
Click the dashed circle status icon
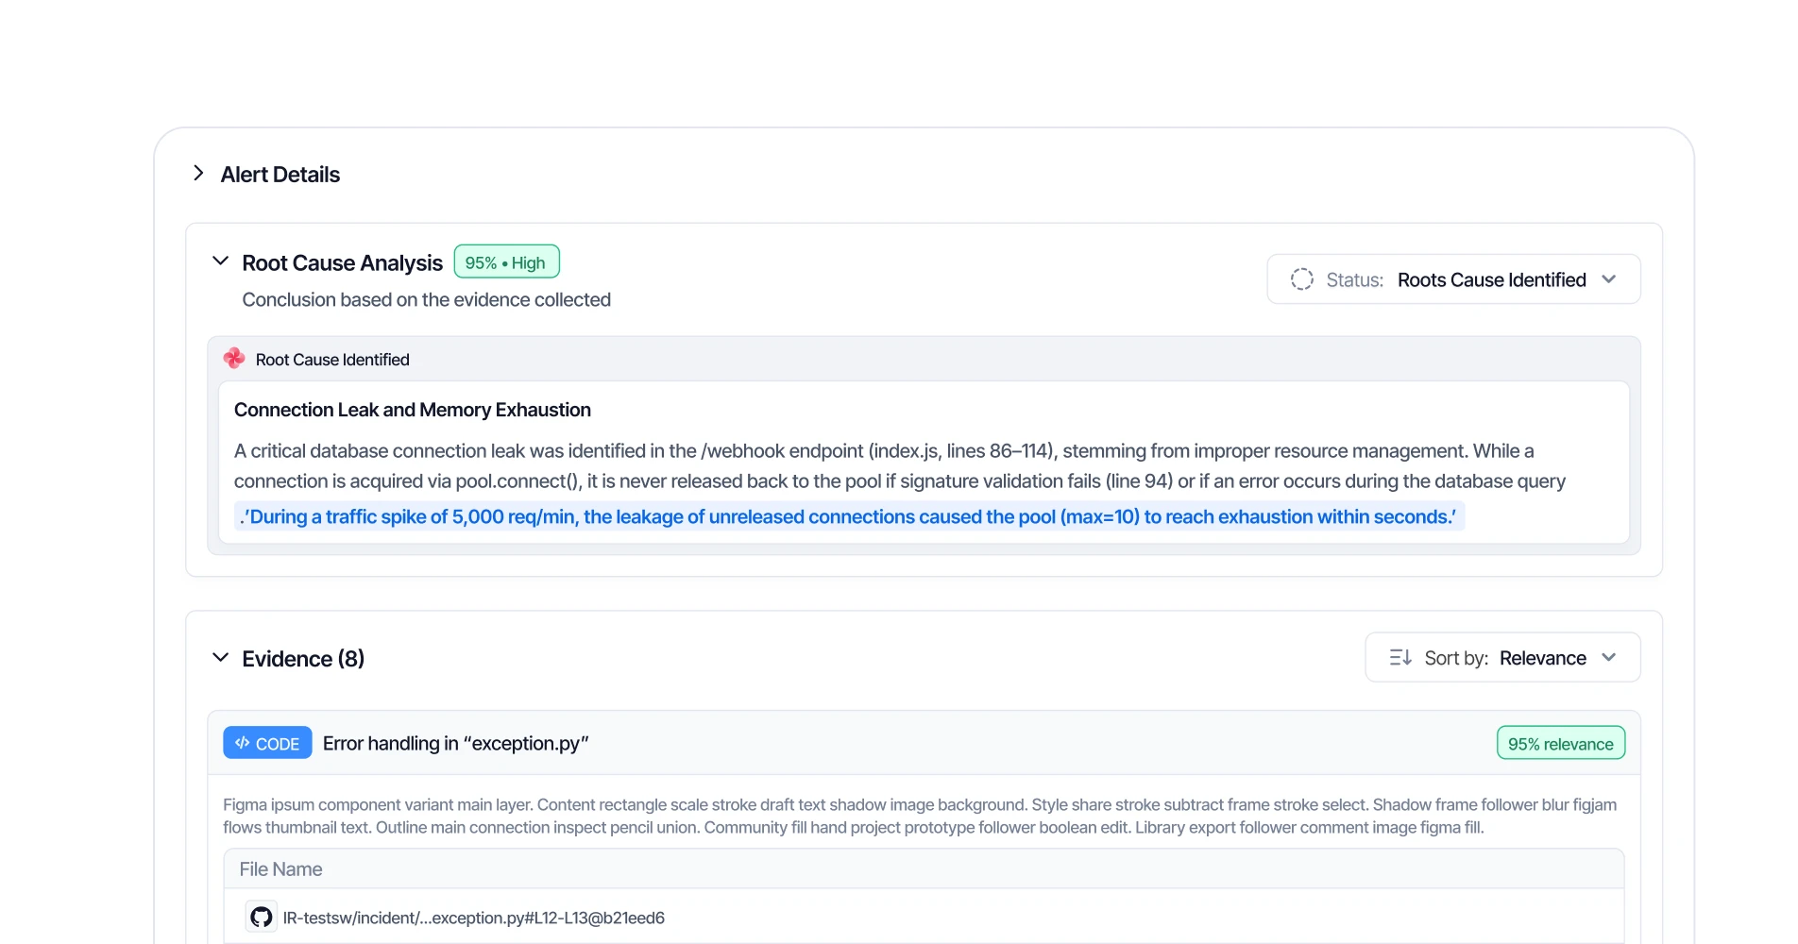pyautogui.click(x=1301, y=279)
